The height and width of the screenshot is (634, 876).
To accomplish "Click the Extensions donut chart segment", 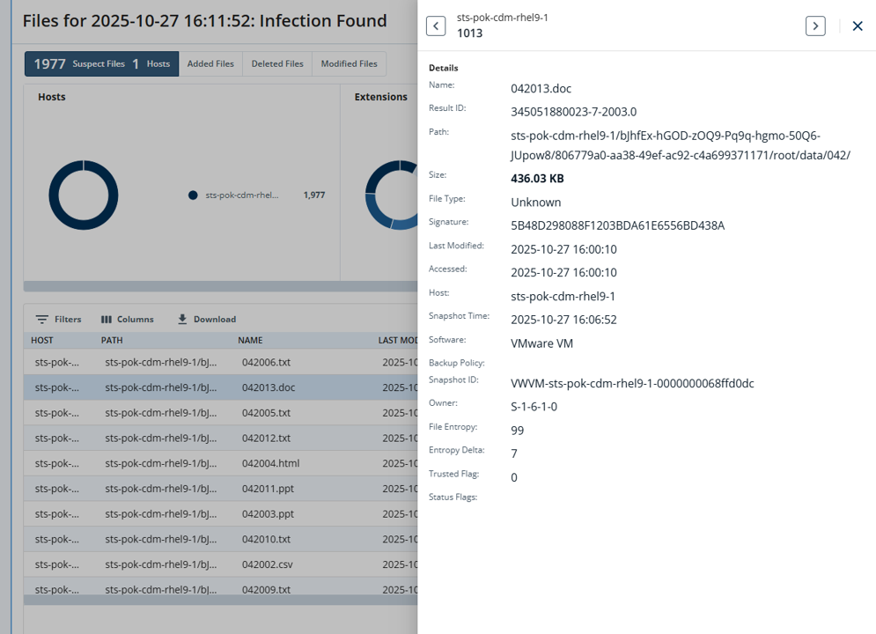I will pos(391,195).
